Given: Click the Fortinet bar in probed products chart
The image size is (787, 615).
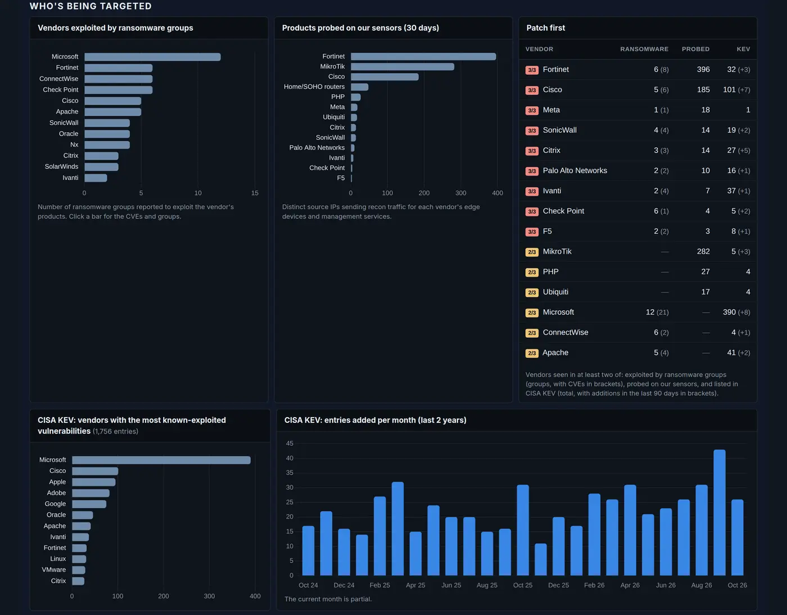Looking at the screenshot, I should (x=423, y=56).
